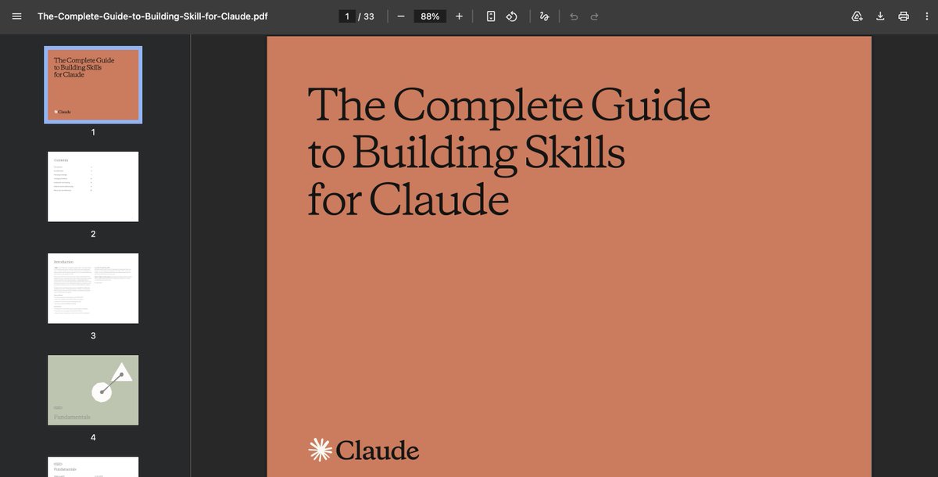
Task: Click inside the page number field
Action: [x=346, y=16]
